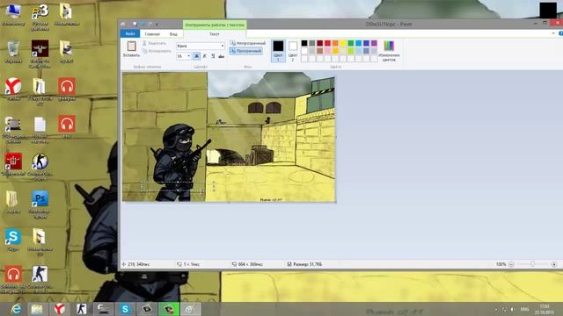Click the taskbar clock and date
Screen dimensions: 563x316
[544, 309]
